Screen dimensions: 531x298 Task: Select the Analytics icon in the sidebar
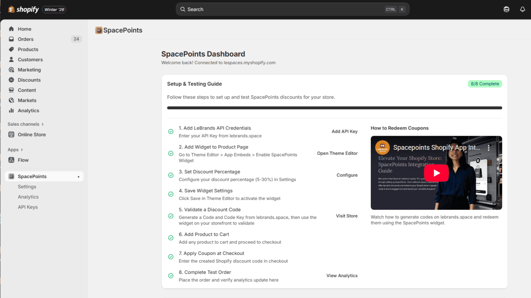(12, 110)
